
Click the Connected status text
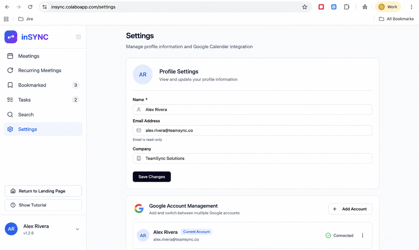click(x=343, y=236)
